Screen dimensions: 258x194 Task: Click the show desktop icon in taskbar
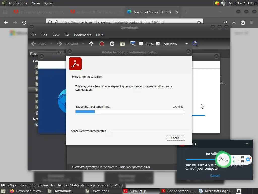click(3, 191)
